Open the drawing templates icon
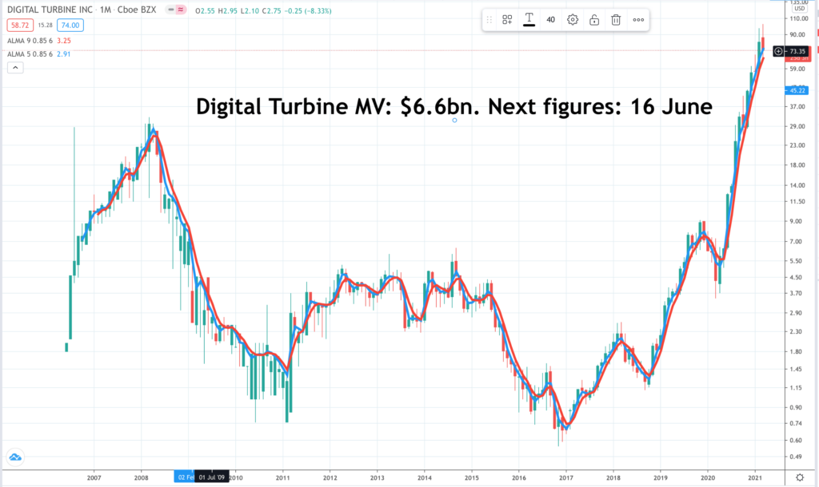This screenshot has width=819, height=487. click(507, 20)
